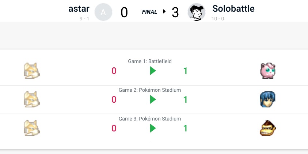Open Solobattle player name link
This screenshot has height=154, width=308.
pos(233,9)
